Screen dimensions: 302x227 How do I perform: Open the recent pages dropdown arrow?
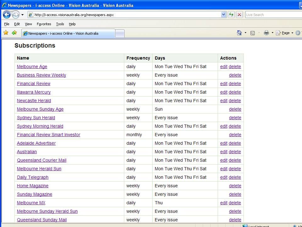point(23,15)
